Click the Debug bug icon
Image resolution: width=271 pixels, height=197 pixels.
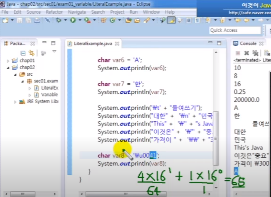[x=59, y=20]
